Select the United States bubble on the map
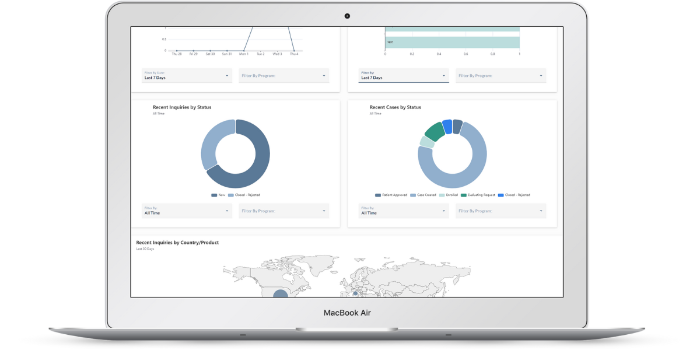 pyautogui.click(x=279, y=292)
